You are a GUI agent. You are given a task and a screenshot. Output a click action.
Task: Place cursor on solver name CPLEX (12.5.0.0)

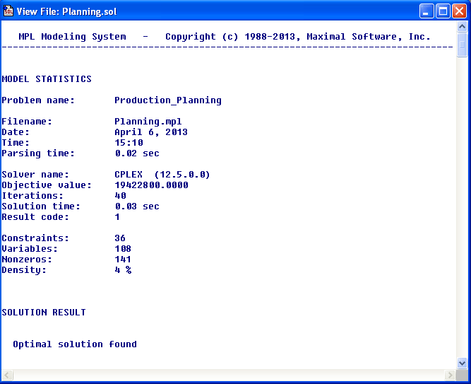coord(162,175)
